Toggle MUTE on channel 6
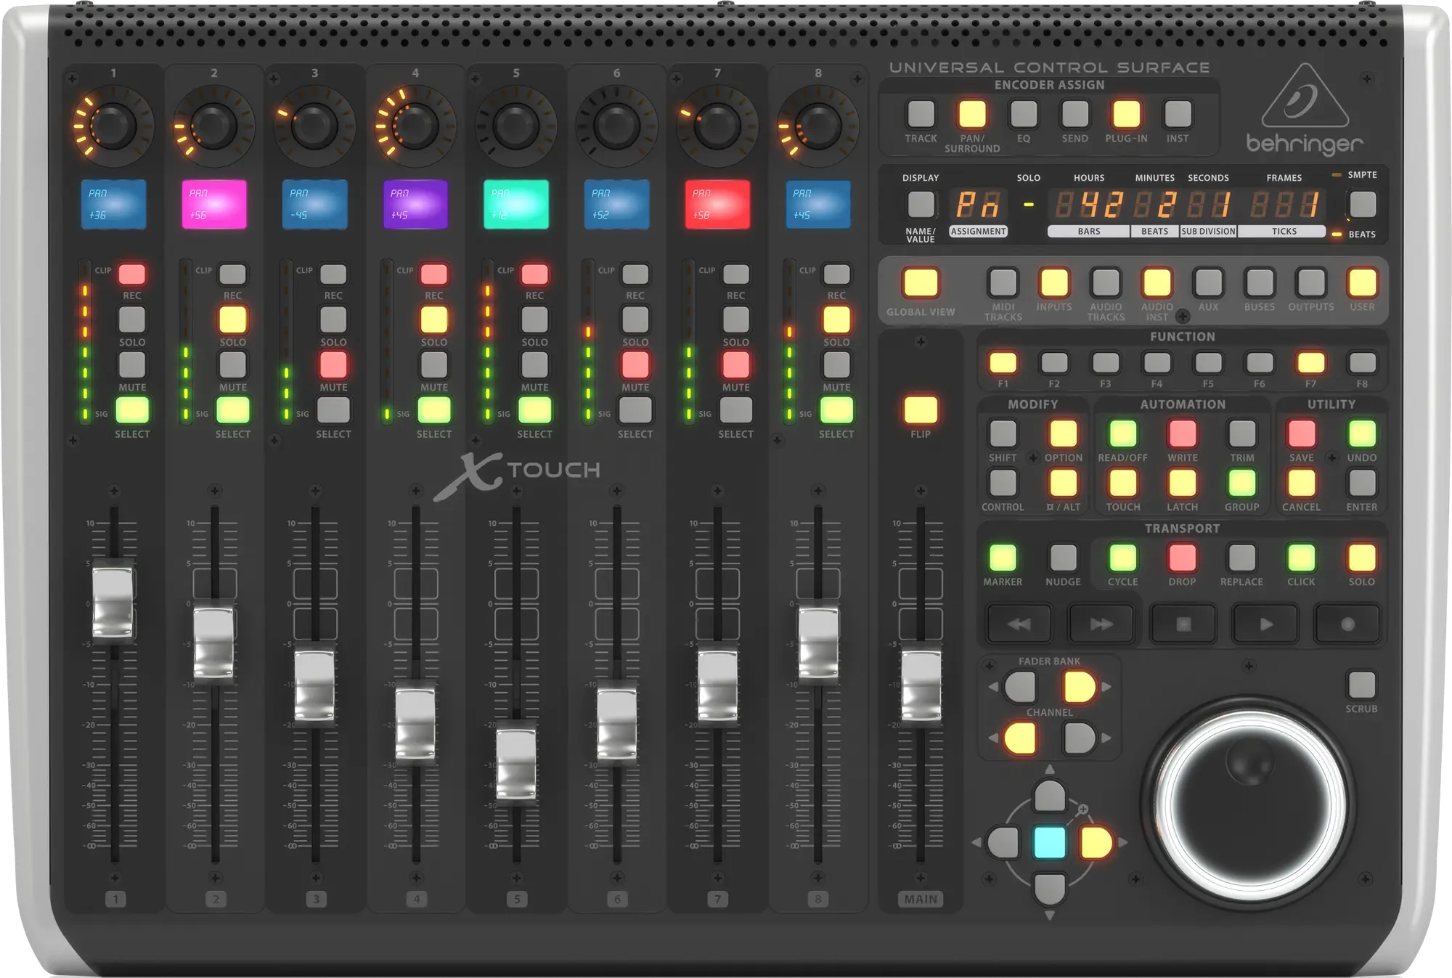This screenshot has width=1452, height=978. 635,364
